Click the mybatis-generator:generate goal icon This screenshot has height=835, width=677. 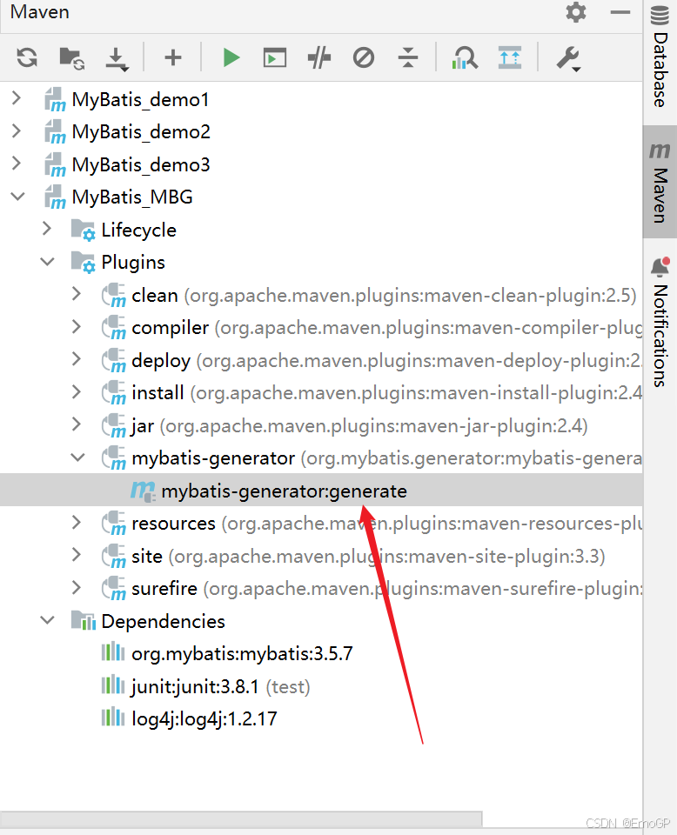pyautogui.click(x=144, y=491)
